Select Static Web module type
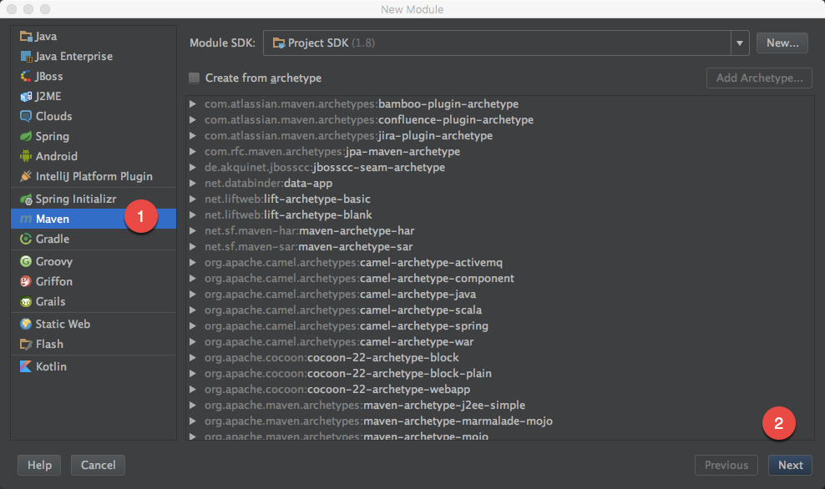Screen dimensions: 825x489 [94, 324]
